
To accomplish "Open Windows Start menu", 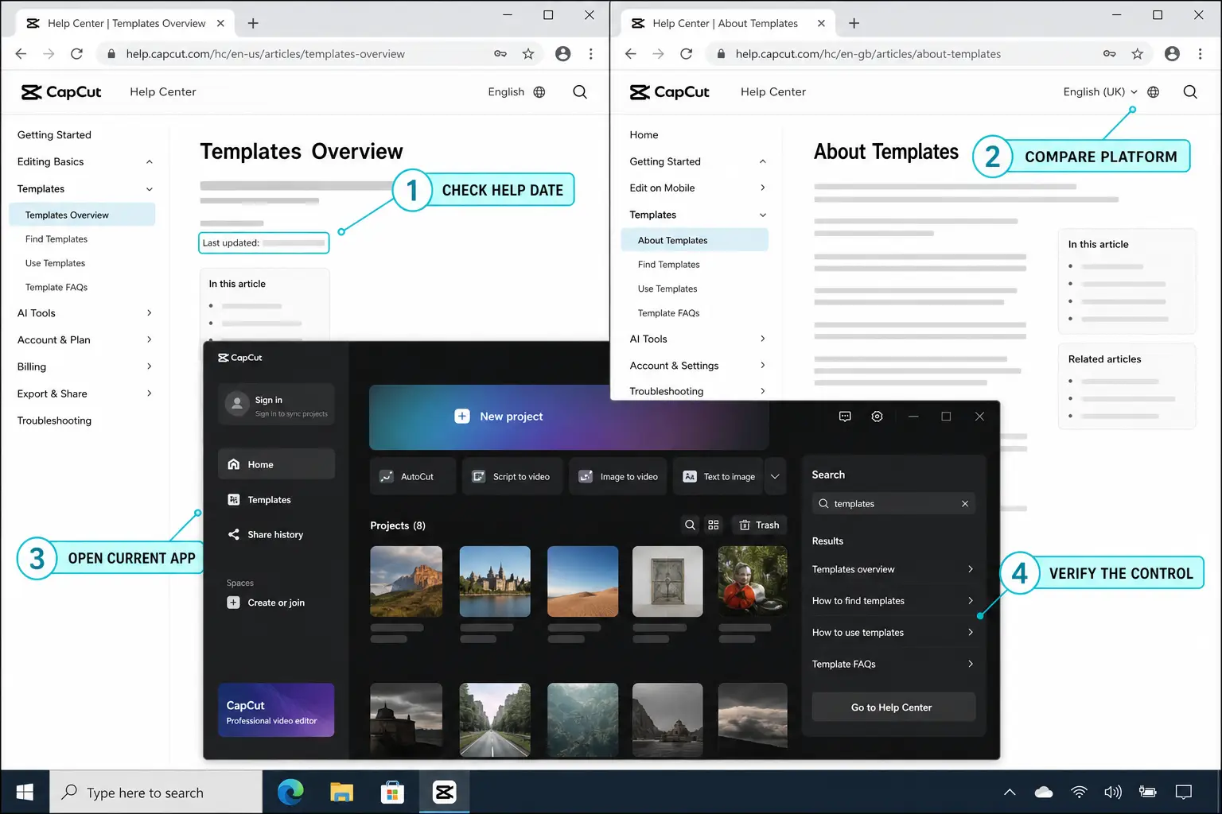I will point(25,792).
